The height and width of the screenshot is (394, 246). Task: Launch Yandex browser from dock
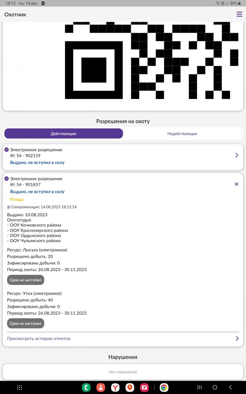(x=115, y=387)
